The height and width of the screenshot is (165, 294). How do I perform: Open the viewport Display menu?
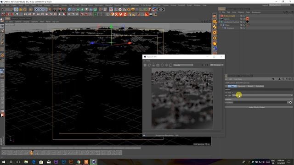point(26,22)
